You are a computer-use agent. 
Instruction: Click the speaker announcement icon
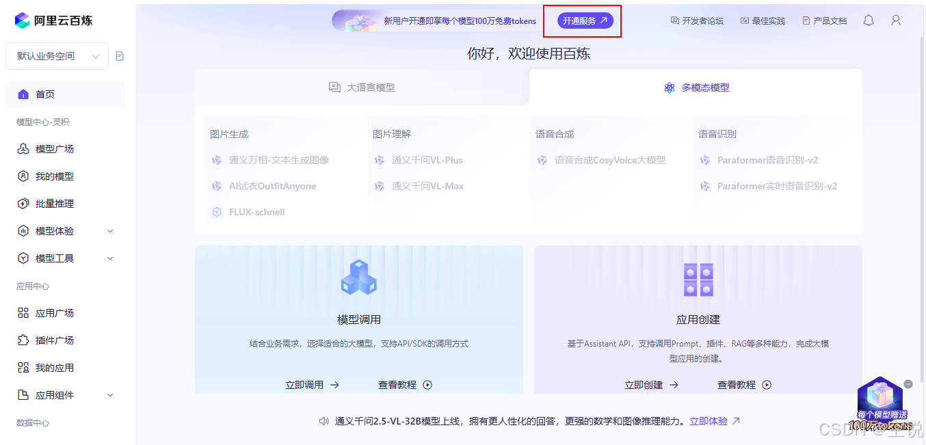[x=324, y=421]
